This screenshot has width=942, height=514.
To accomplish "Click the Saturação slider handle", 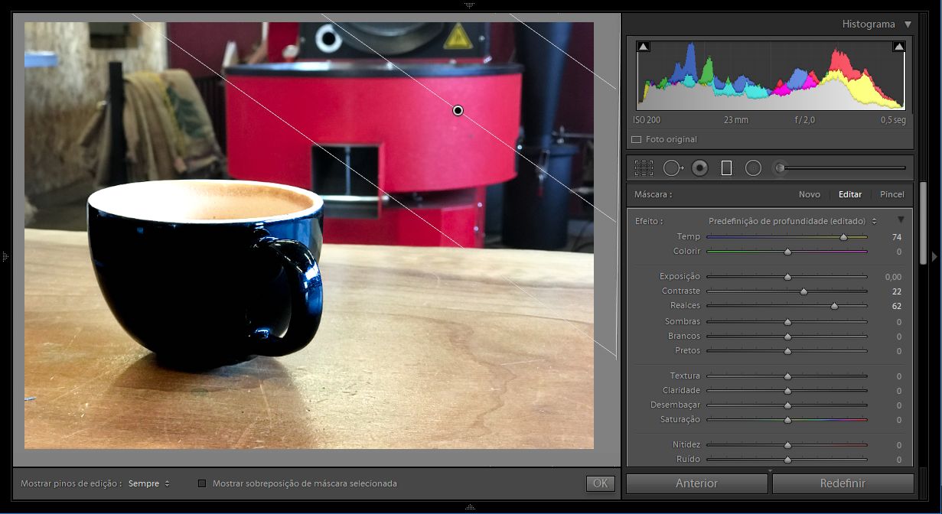I will tap(787, 420).
